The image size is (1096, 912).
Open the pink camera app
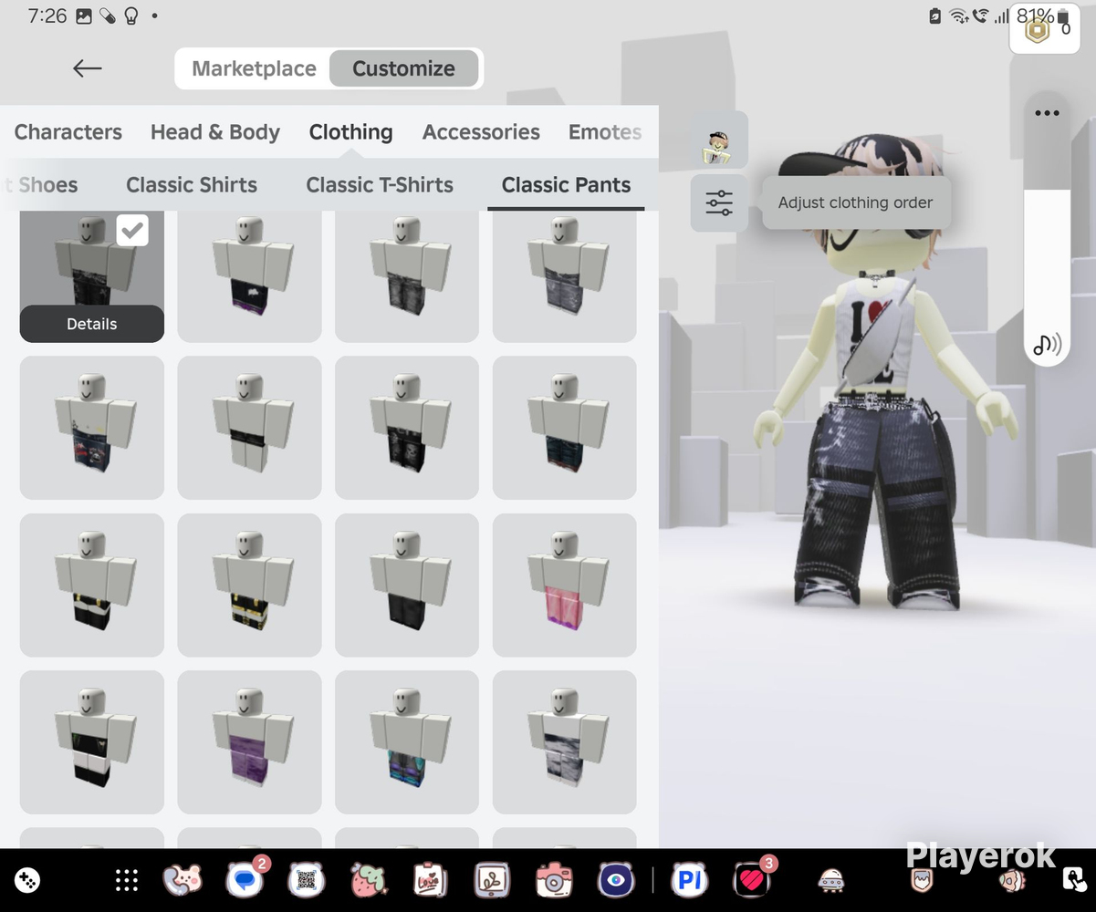[553, 880]
